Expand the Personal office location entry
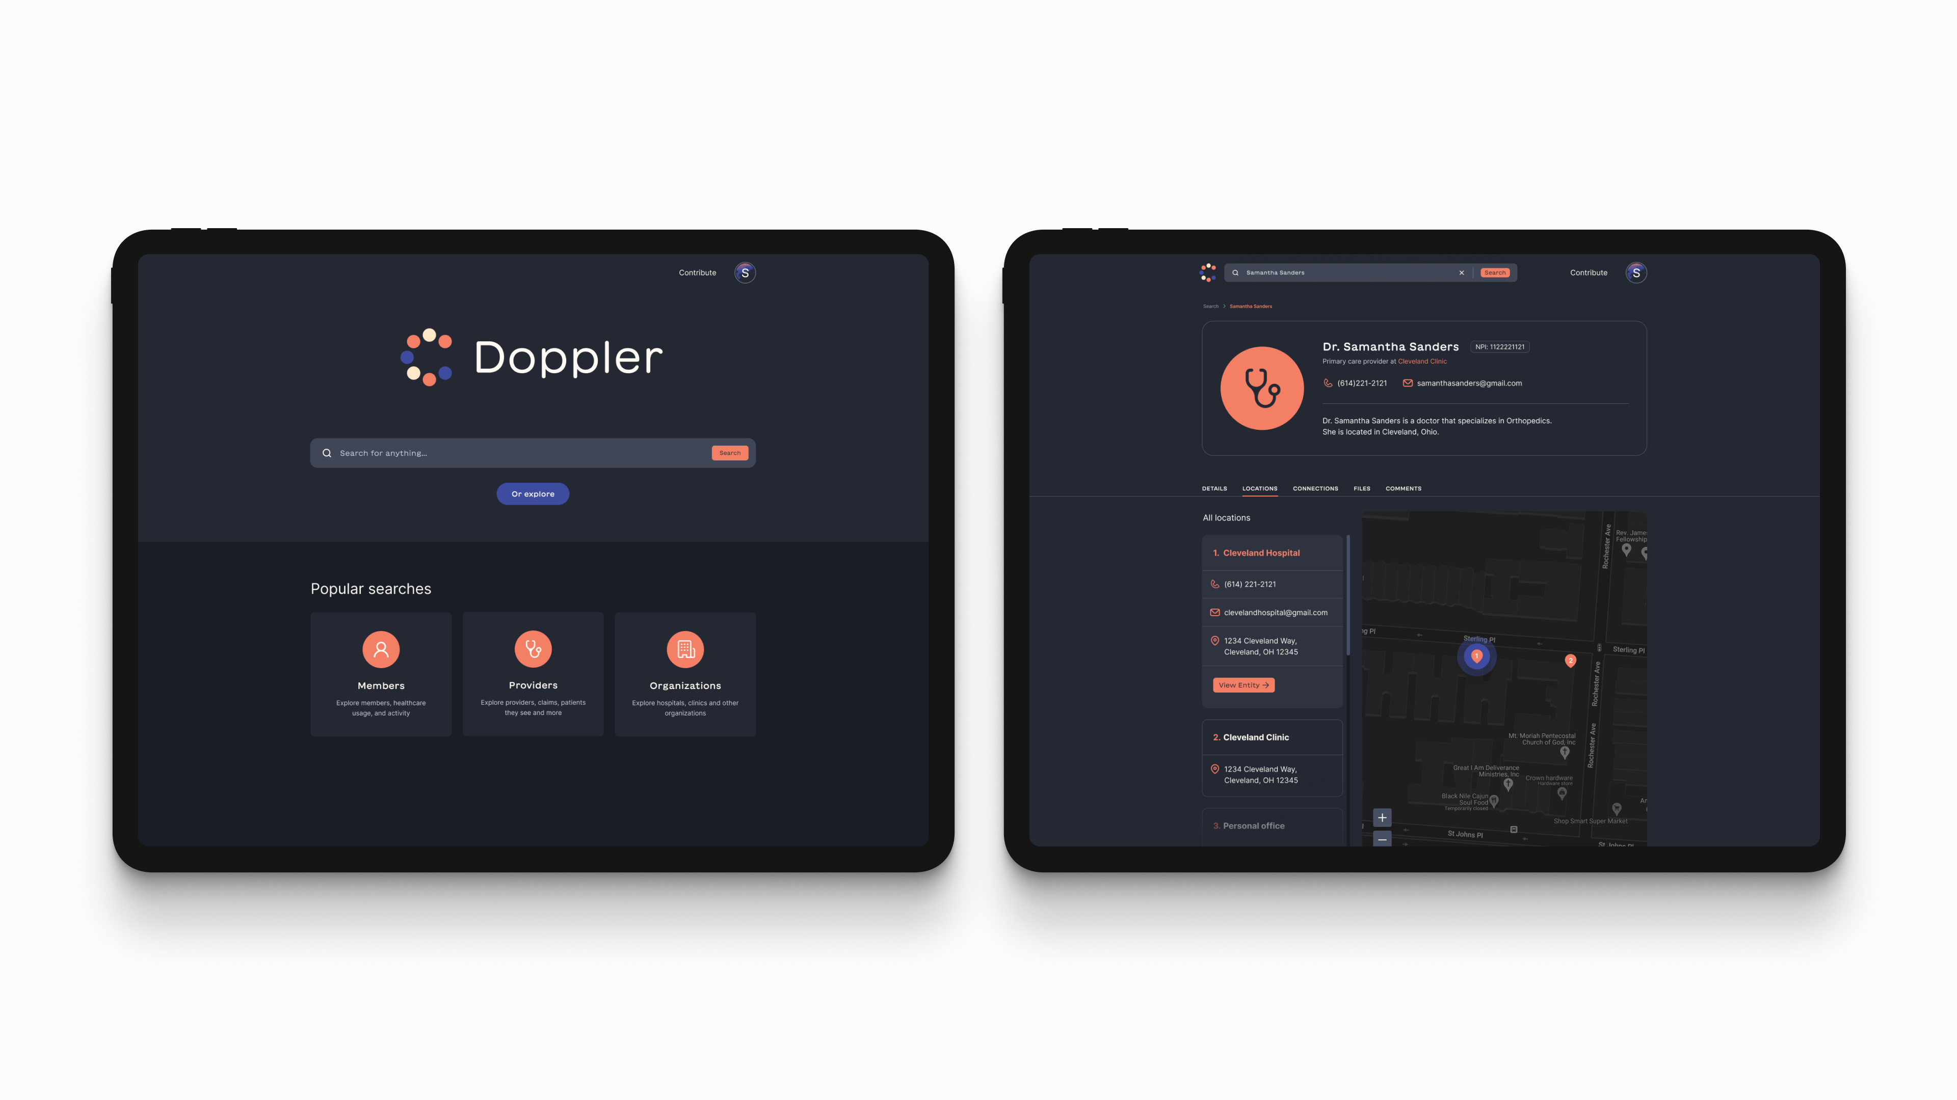 [x=1269, y=824]
